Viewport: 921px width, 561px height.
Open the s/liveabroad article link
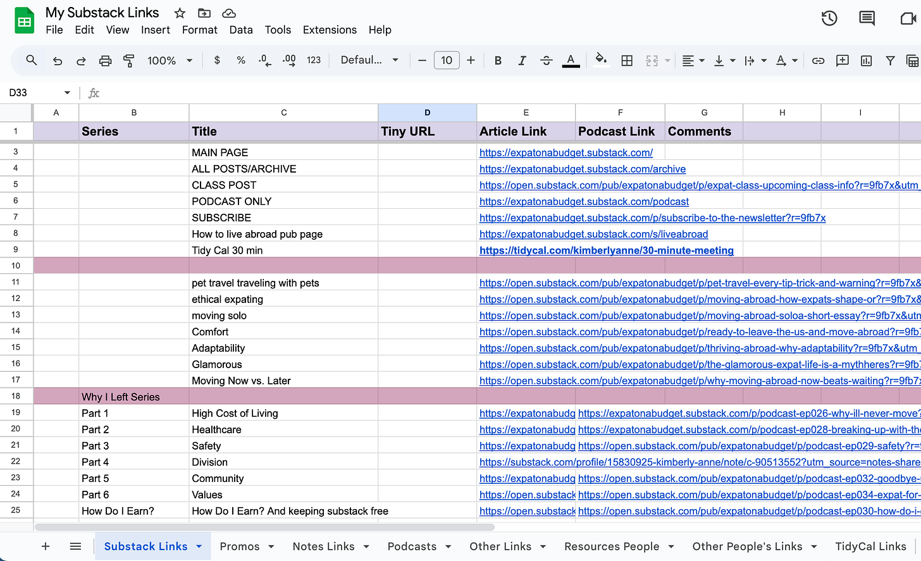pos(593,234)
